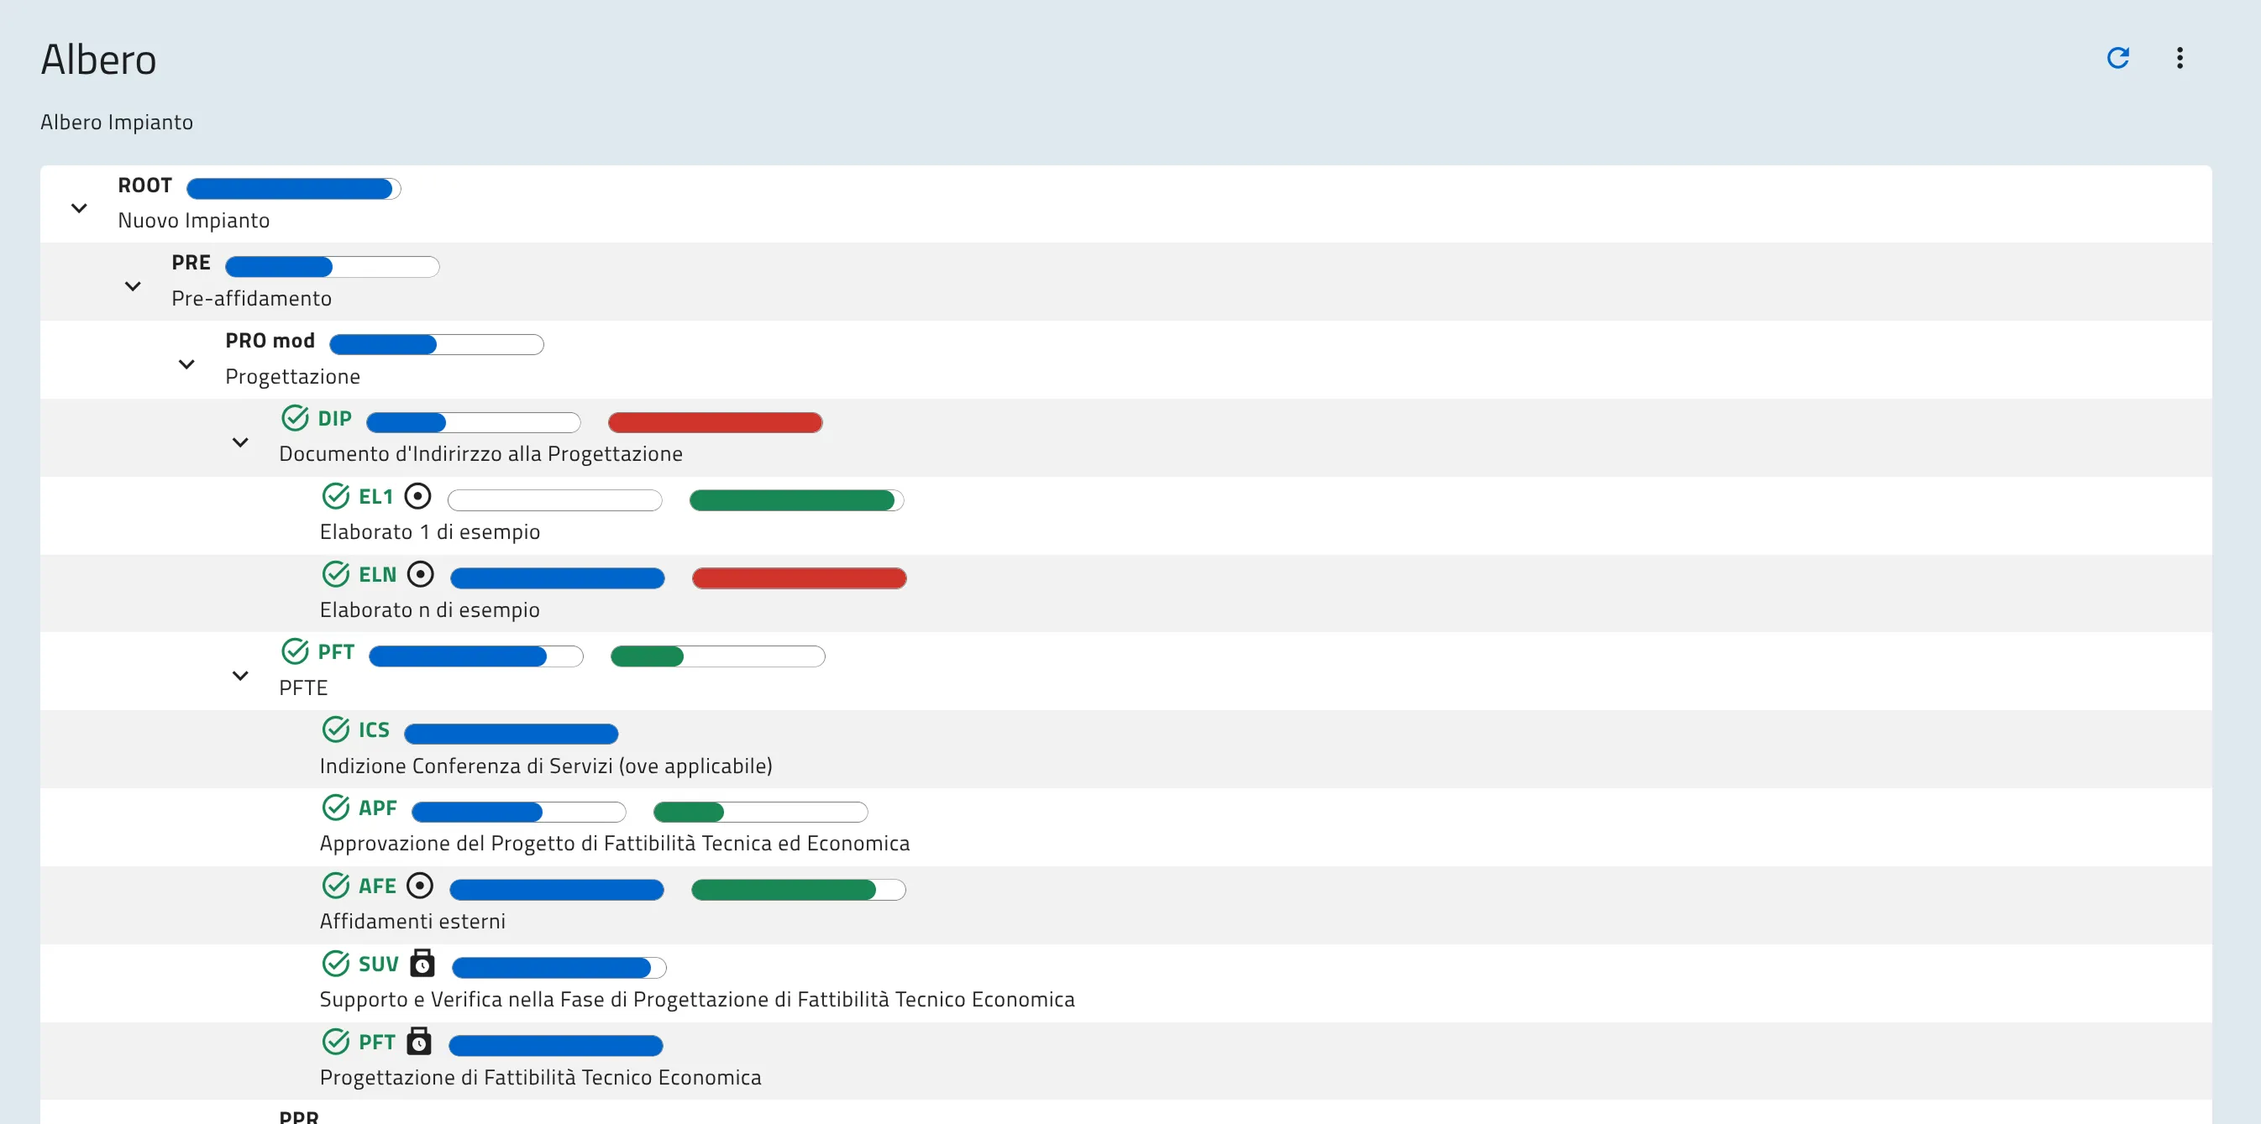Click the APF code label

pyautogui.click(x=377, y=809)
